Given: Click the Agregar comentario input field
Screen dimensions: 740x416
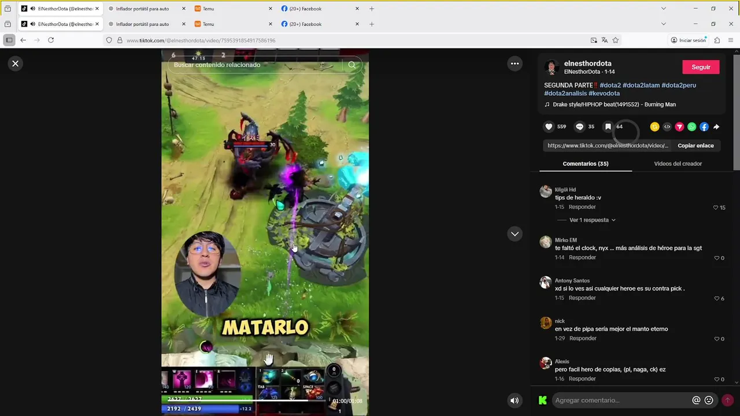Looking at the screenshot, I should click(x=621, y=400).
